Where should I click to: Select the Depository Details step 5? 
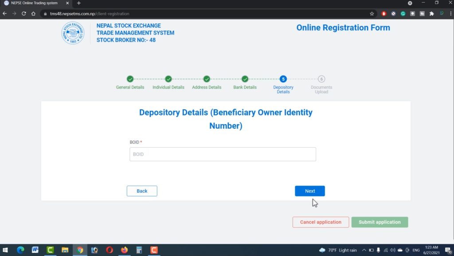point(283,84)
